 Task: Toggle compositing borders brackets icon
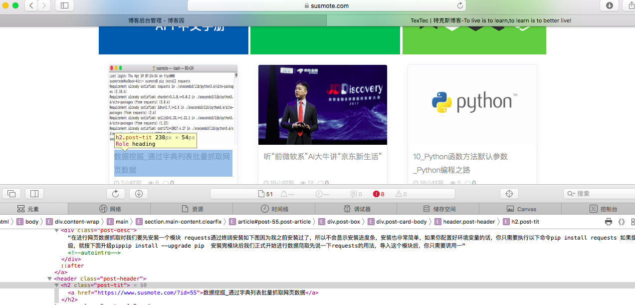pos(621,222)
